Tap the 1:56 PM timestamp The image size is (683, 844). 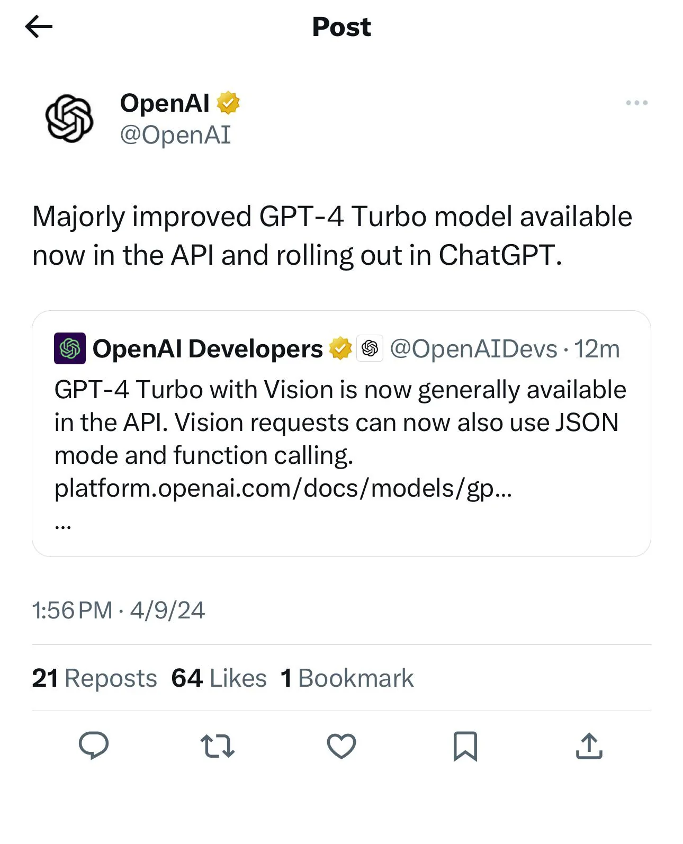pos(72,610)
